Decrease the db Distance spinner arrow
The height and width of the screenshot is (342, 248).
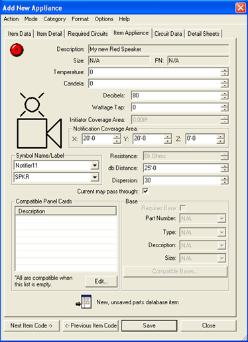coord(224,170)
